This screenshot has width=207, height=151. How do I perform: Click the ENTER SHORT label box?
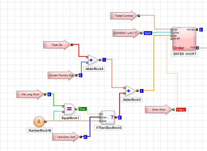point(184,54)
